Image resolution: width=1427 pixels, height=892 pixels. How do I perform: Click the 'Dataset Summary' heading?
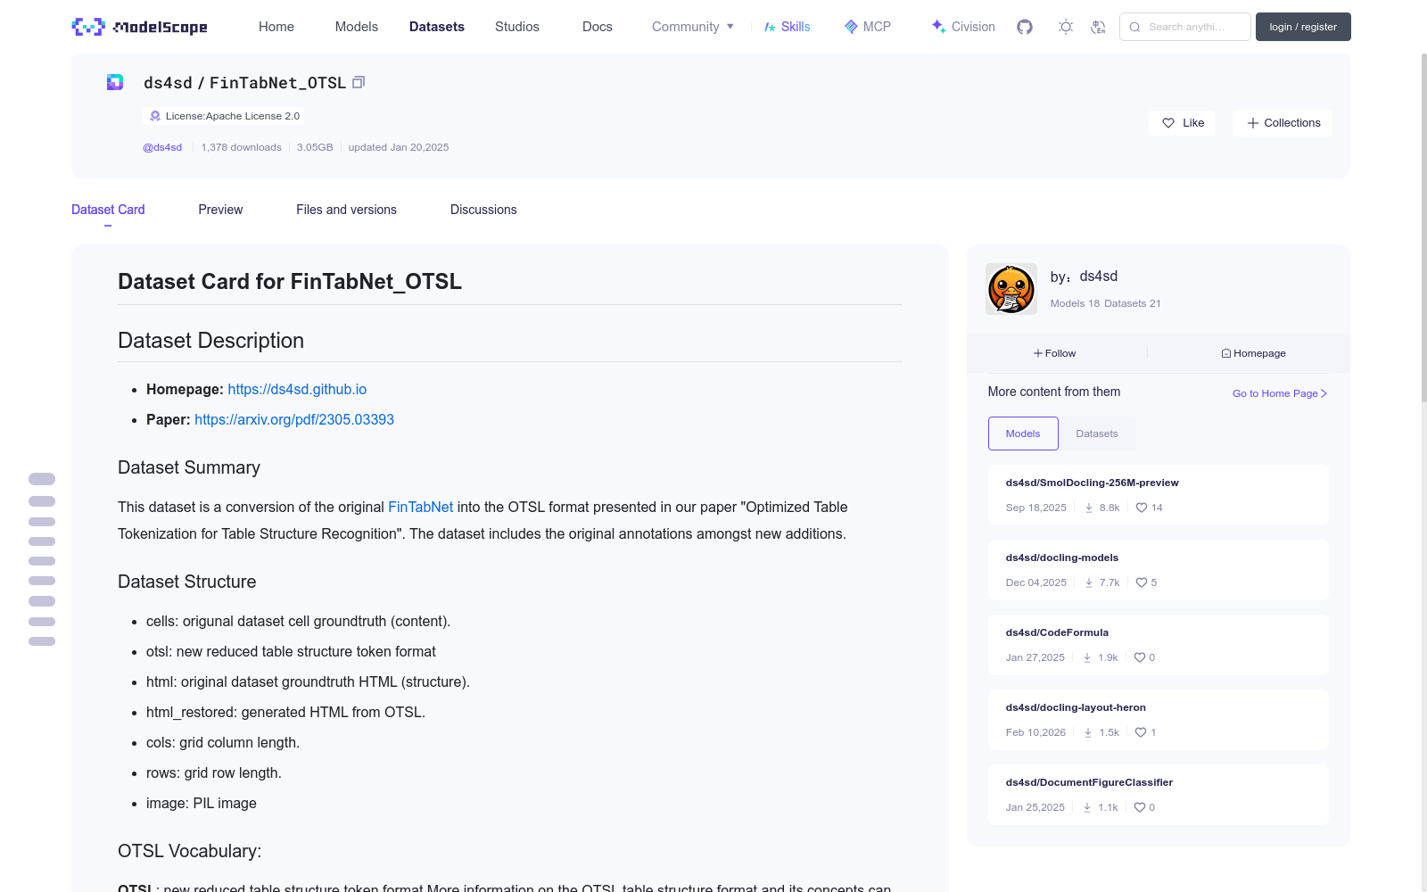[189, 467]
